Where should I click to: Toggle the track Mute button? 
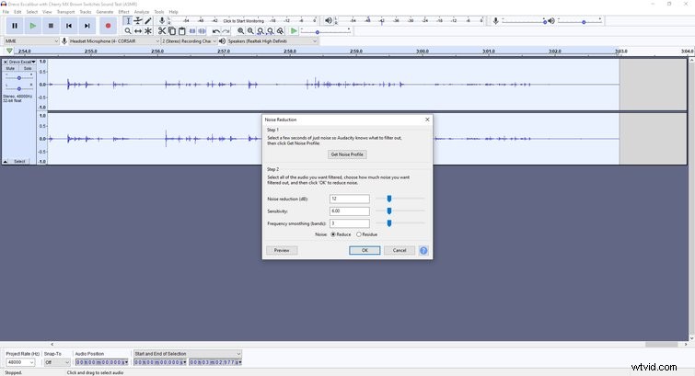click(x=11, y=68)
